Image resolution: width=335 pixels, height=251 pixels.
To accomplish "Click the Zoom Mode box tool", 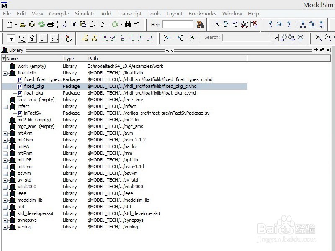I will (x=22, y=38).
